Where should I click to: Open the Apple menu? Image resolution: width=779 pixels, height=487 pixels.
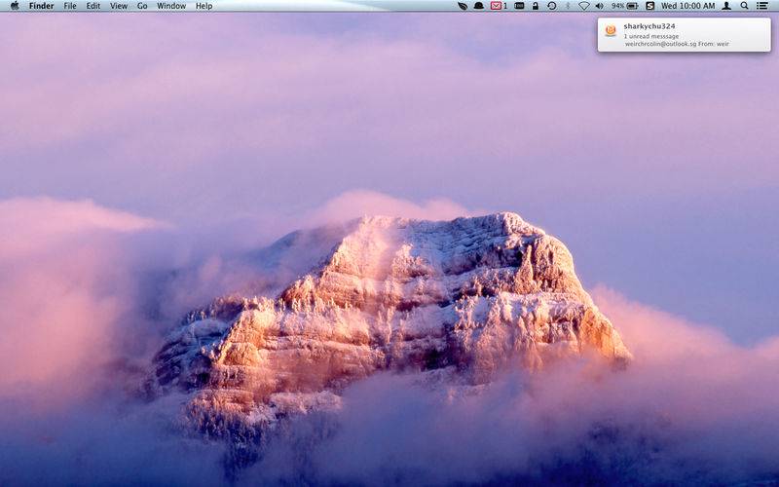[x=14, y=6]
